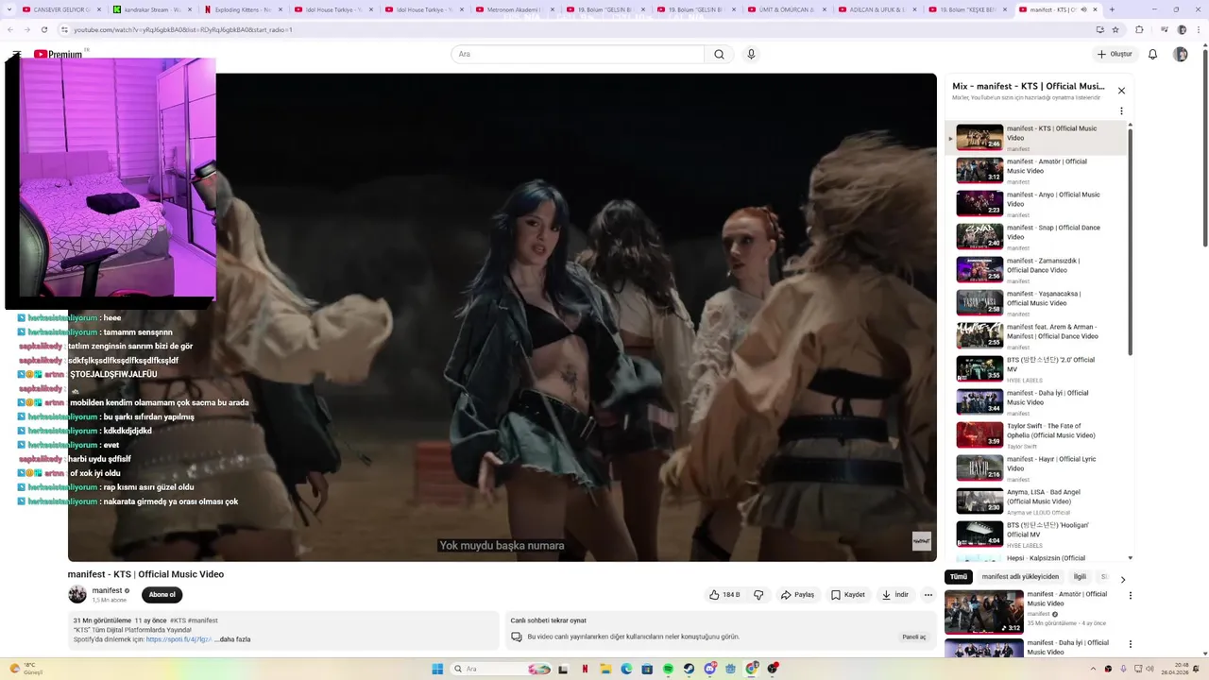
Task: Open Steam from the taskbar
Action: coord(689,669)
